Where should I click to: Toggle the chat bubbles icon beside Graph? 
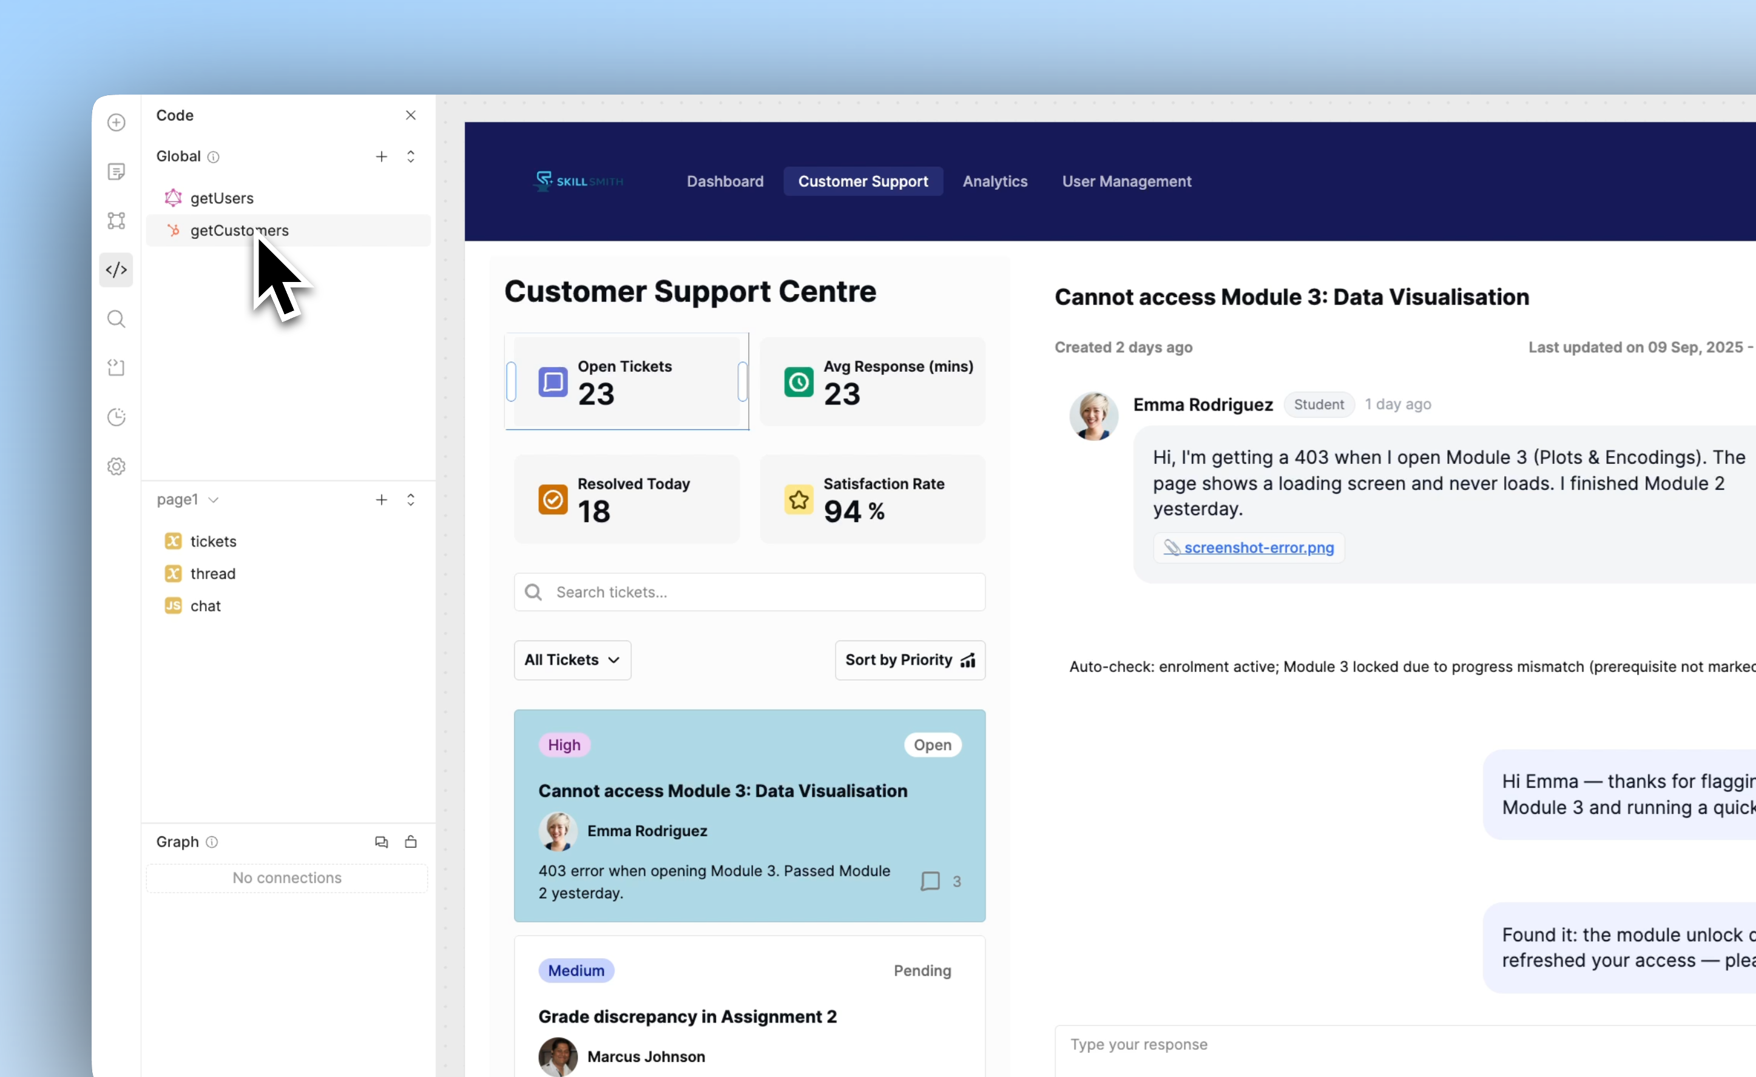[381, 841]
